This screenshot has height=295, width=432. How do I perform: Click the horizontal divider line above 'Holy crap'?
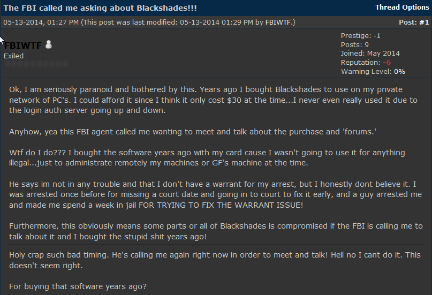[216, 245]
